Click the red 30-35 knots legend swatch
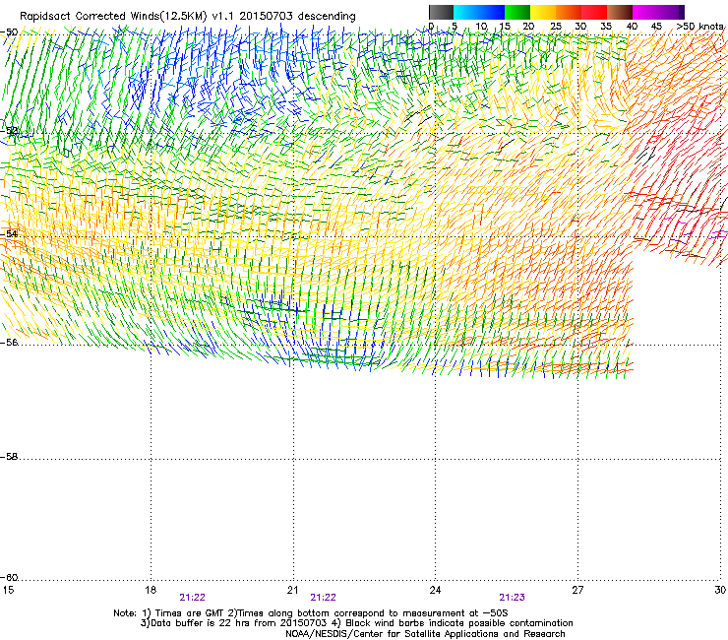The width and height of the screenshot is (728, 640). [594, 12]
